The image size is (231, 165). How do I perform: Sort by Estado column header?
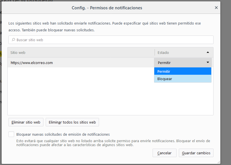[184, 52]
